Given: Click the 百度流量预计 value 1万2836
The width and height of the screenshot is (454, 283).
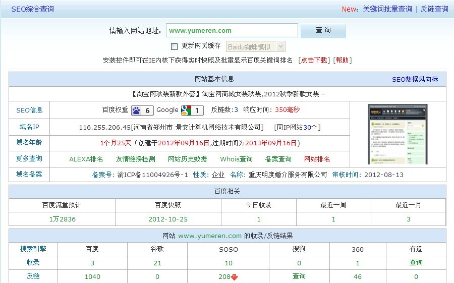Looking at the screenshot, I should click(62, 219).
